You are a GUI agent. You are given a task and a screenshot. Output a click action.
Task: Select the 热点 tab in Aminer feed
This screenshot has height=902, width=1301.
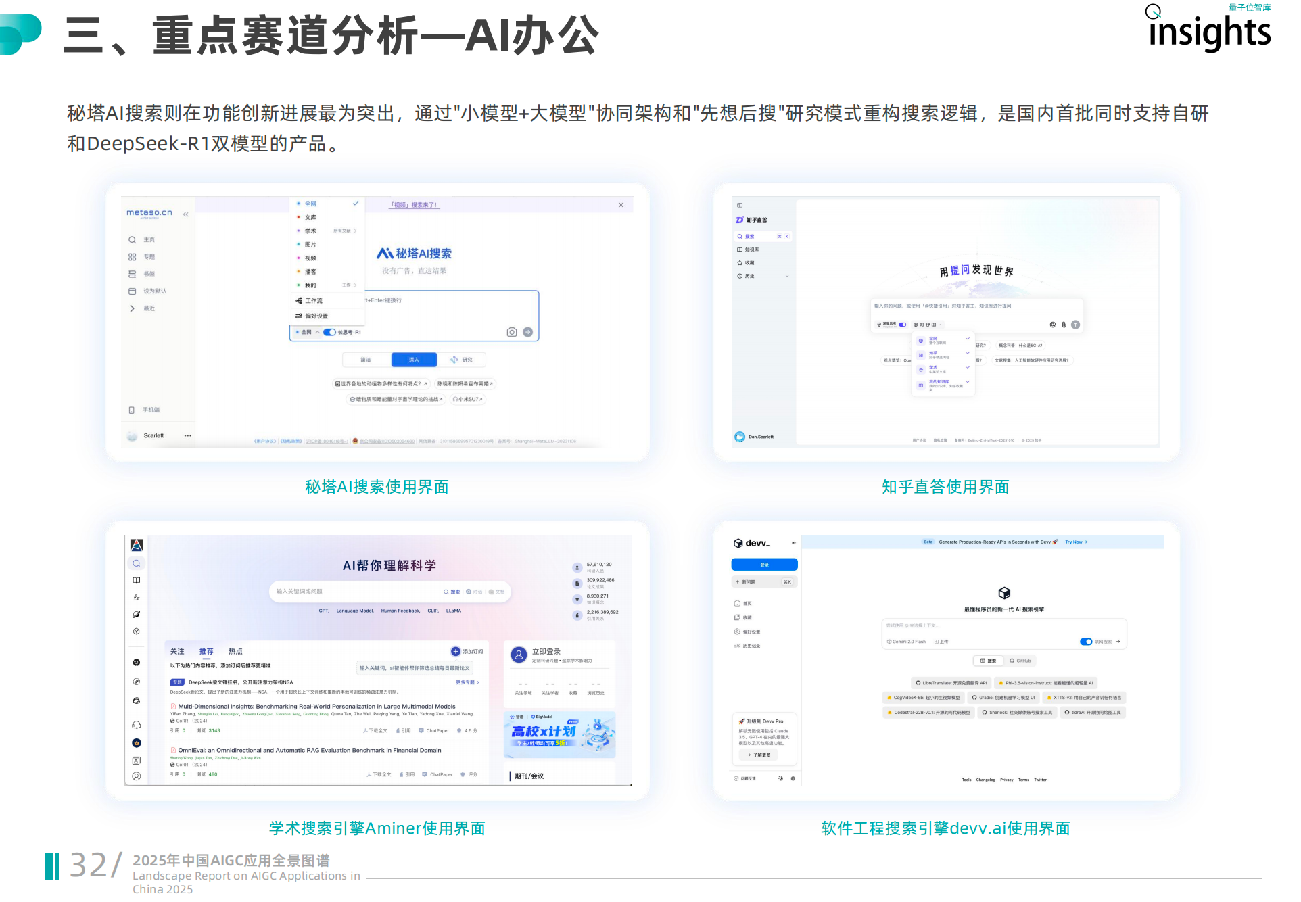235,651
